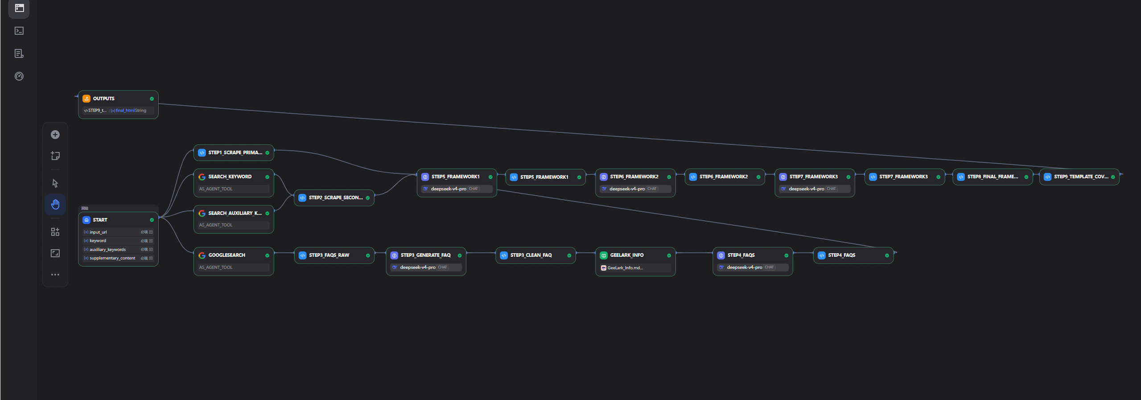
Task: Click the green status check on GOOGLESEARCH
Action: pyautogui.click(x=267, y=256)
